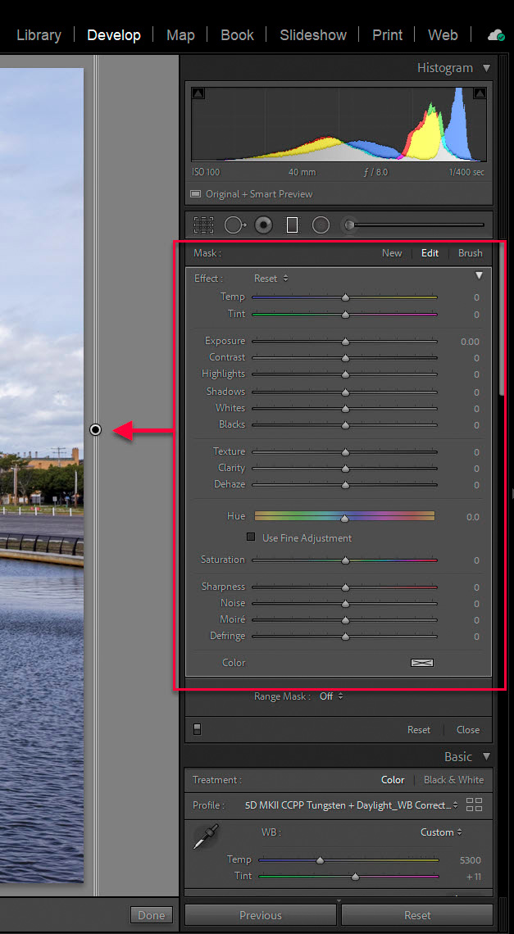Image resolution: width=514 pixels, height=934 pixels.
Task: Select the Crop Overlay tool icon
Action: pyautogui.click(x=203, y=225)
